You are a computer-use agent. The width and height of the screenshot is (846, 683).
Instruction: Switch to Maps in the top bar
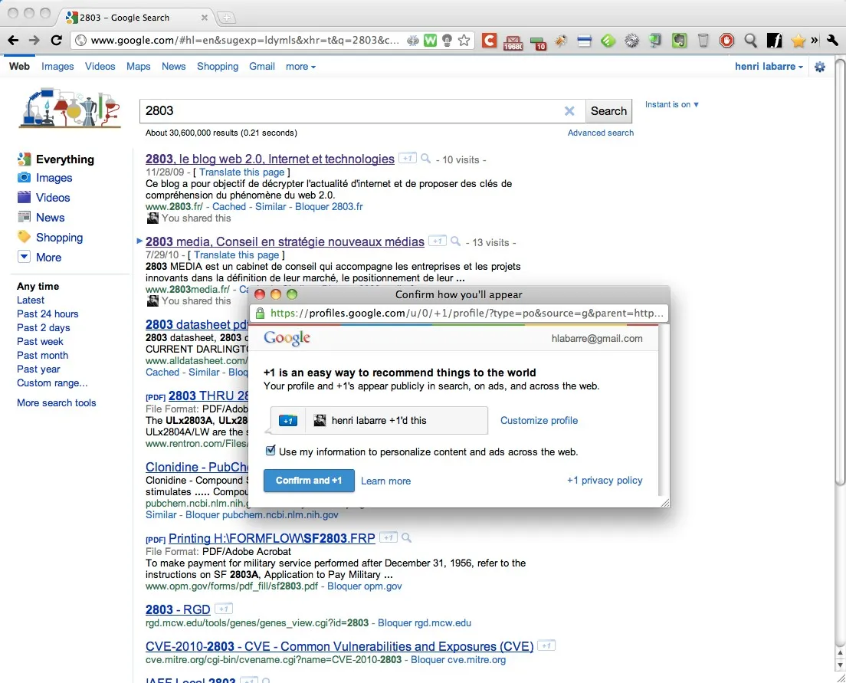point(138,67)
